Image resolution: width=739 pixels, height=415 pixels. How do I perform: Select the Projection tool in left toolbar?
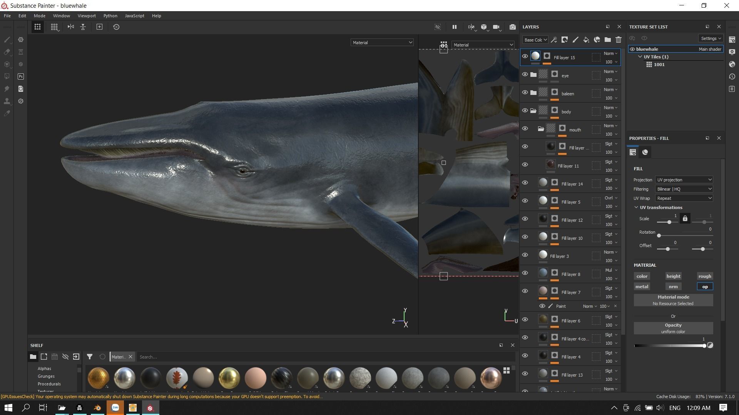click(7, 64)
